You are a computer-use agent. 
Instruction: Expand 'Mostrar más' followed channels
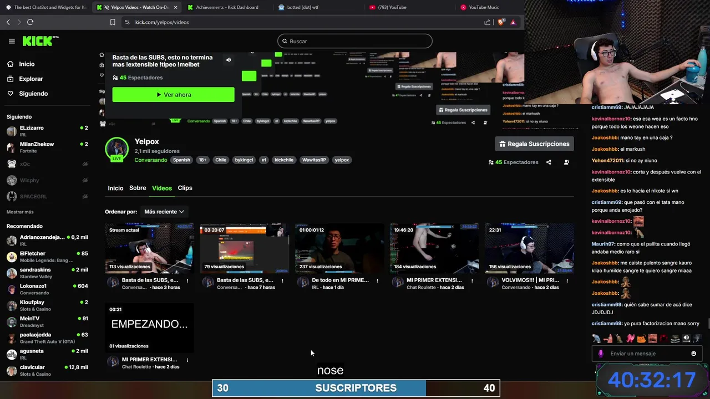point(20,212)
